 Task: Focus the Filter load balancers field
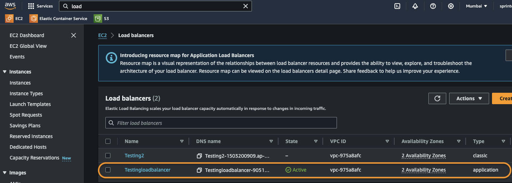[221, 123]
